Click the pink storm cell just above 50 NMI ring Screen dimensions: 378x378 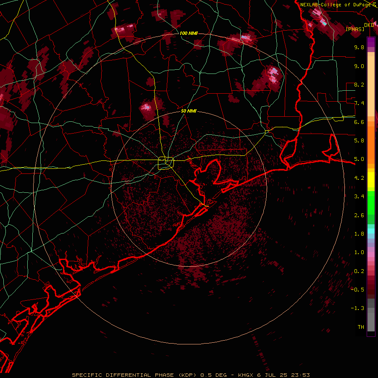(147, 109)
